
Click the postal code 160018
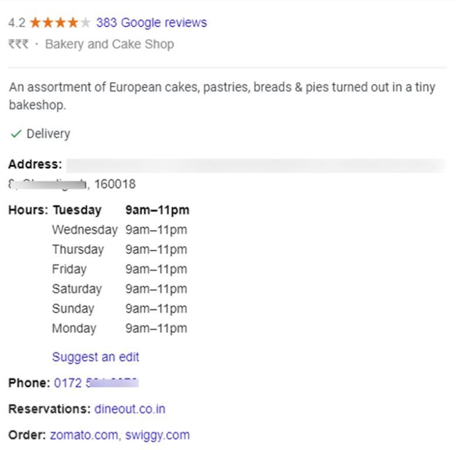pyautogui.click(x=115, y=184)
